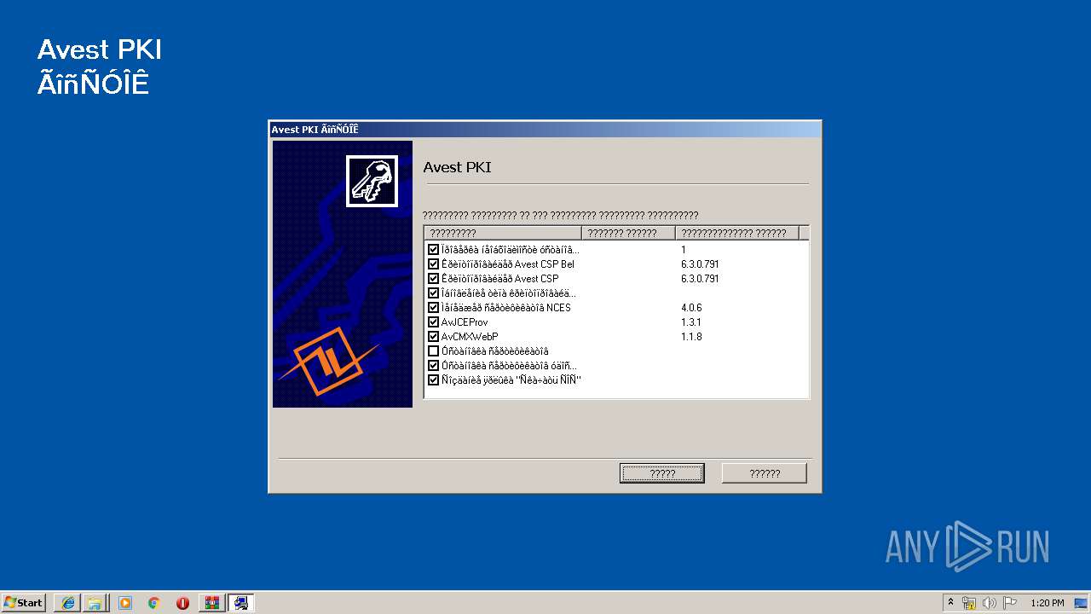Enable the only unchecked checkbox in the list
This screenshot has width=1091, height=614.
pyautogui.click(x=433, y=351)
